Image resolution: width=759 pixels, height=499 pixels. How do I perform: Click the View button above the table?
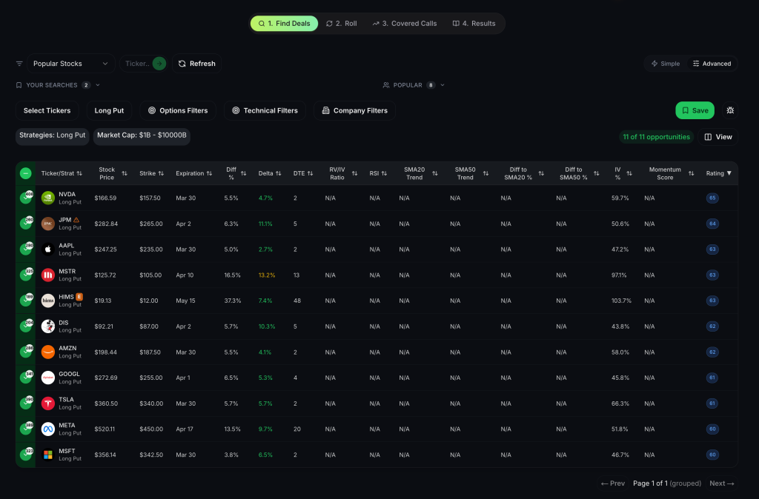tap(717, 136)
